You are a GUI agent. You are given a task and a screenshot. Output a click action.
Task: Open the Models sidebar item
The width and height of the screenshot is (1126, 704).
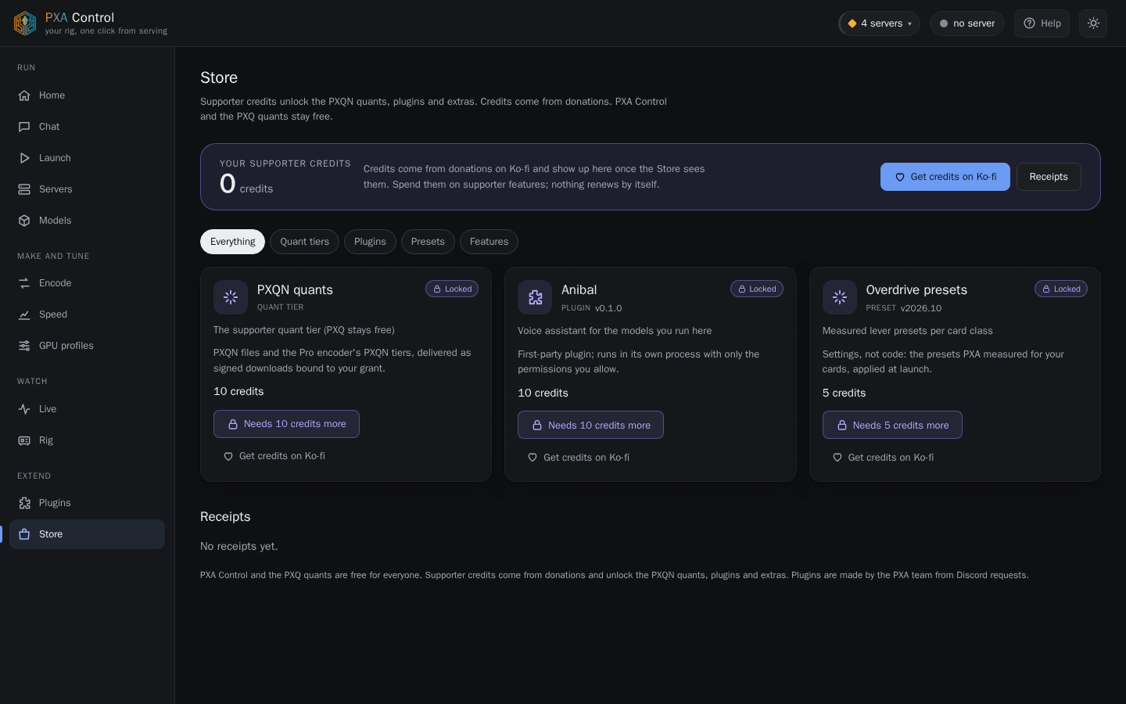(87, 221)
